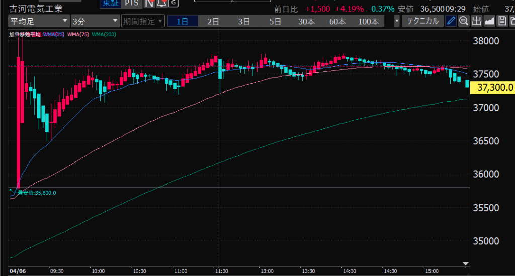Click the red N news icon

[149, 4]
